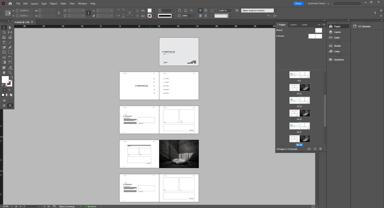Click the Share button
The height and width of the screenshot is (208, 384).
(298, 3)
